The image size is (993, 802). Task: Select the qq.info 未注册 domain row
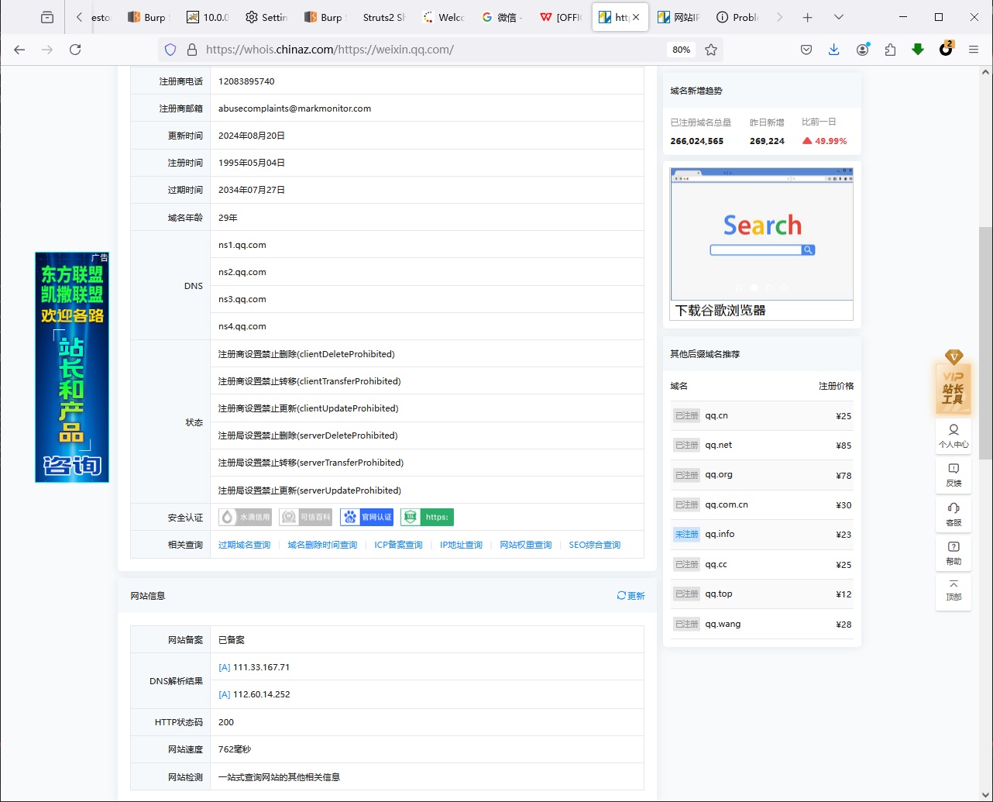point(761,535)
